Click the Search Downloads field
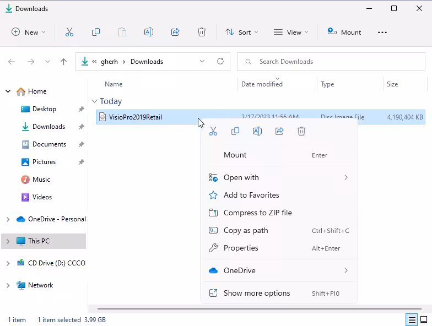Screen dimensions: 432x326 click(x=331, y=62)
